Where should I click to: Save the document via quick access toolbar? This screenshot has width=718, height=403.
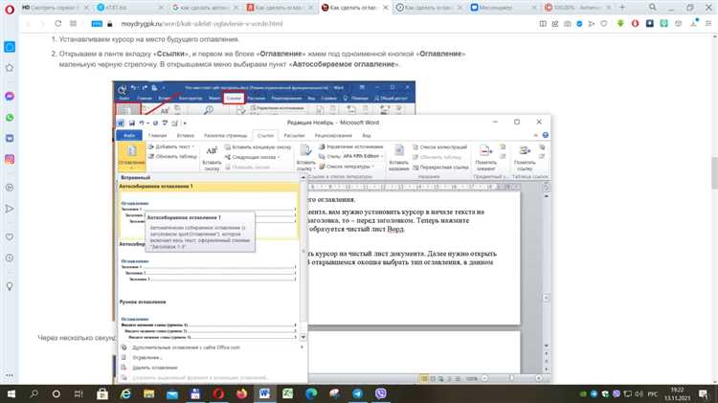tap(131, 123)
